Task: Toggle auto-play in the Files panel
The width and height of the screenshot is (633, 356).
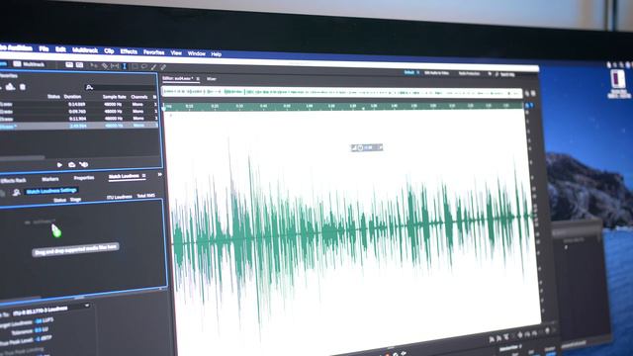Action: (83, 165)
